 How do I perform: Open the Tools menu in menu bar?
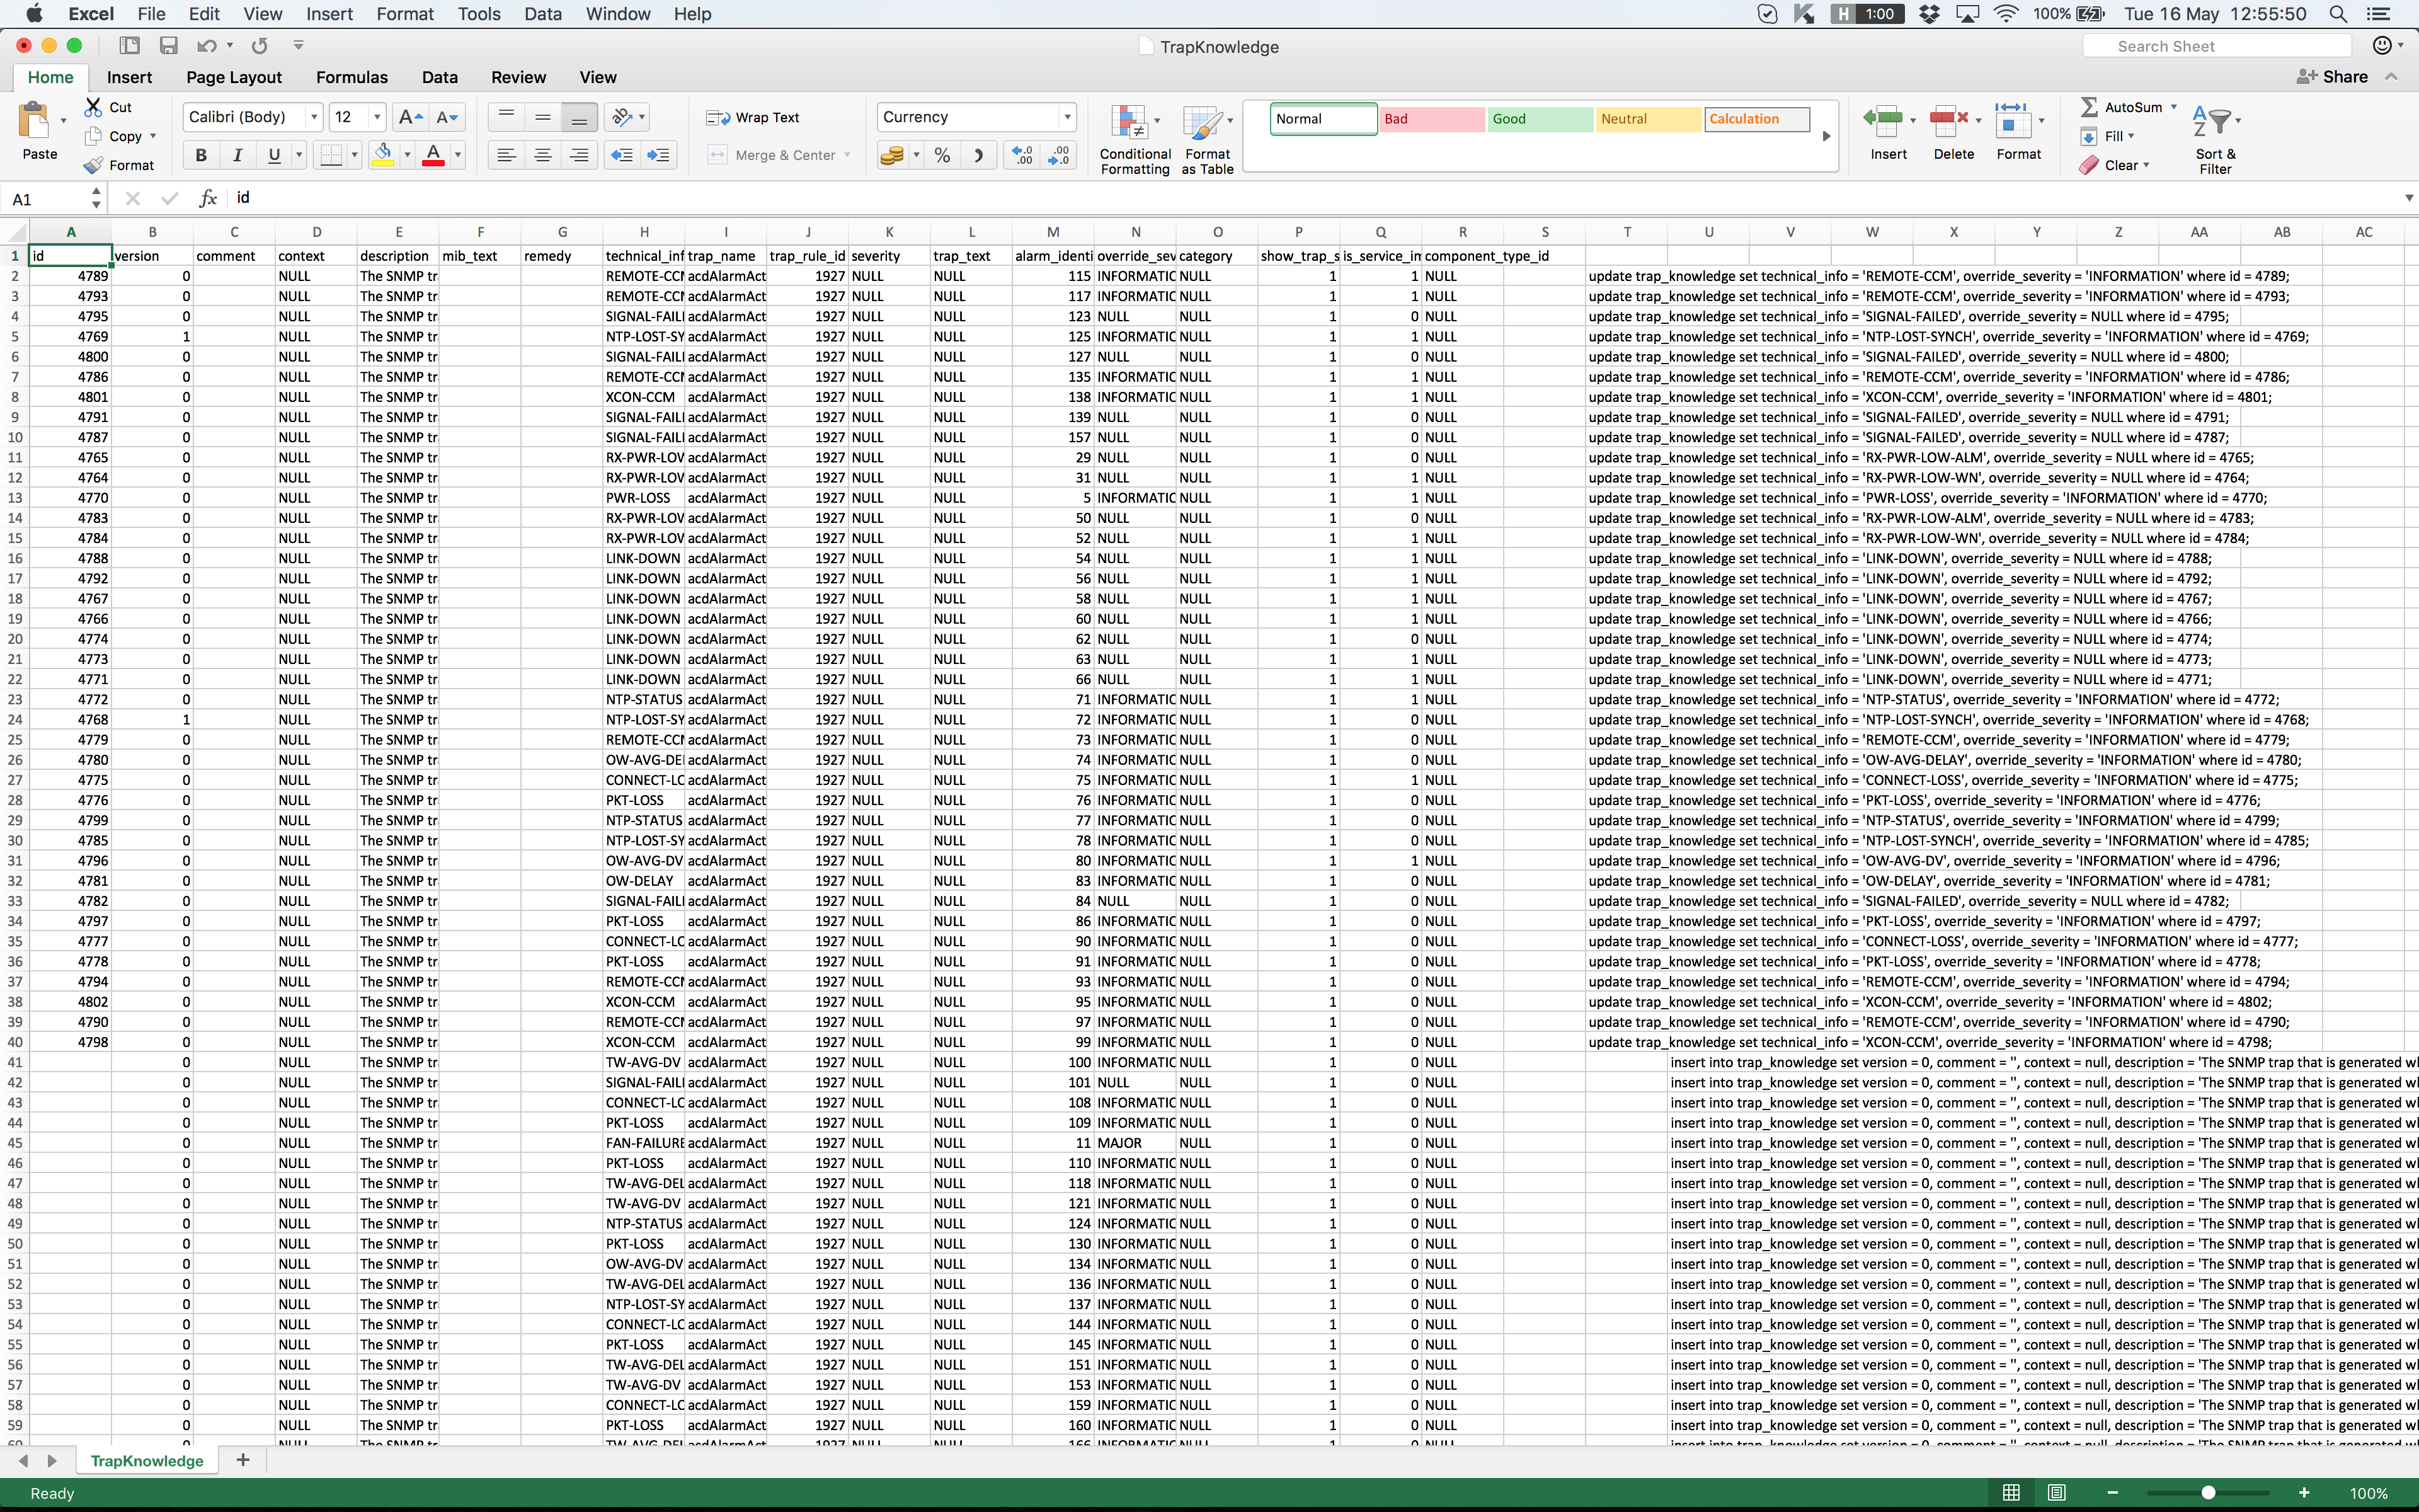(x=479, y=14)
